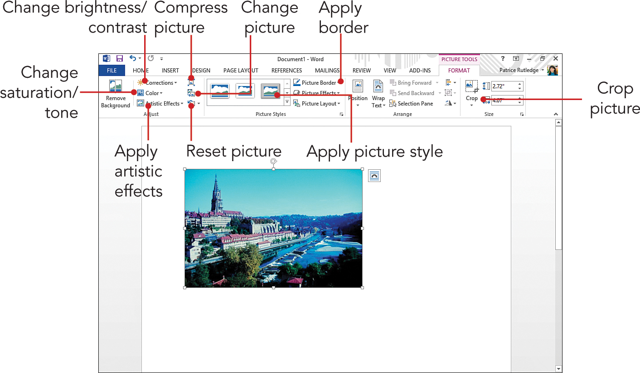Click the Crop picture icon
The image size is (640, 373).
coord(472,86)
